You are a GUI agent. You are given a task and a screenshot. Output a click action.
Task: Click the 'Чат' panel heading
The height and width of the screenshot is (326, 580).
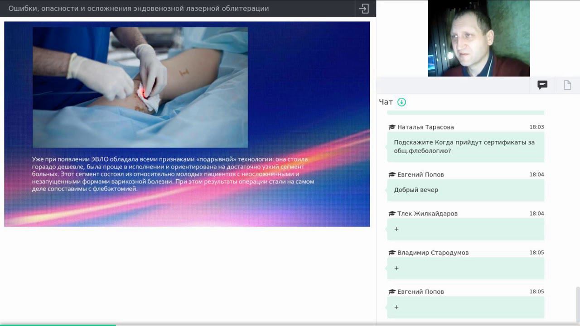(386, 102)
